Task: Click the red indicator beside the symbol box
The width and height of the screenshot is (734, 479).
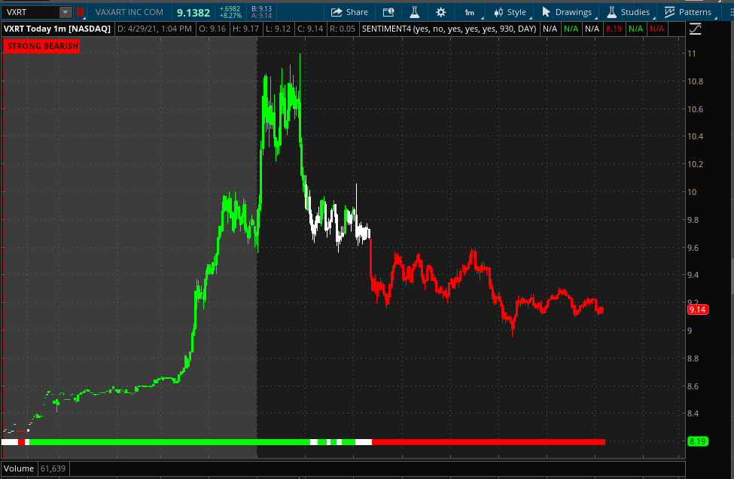Action: pyautogui.click(x=81, y=12)
